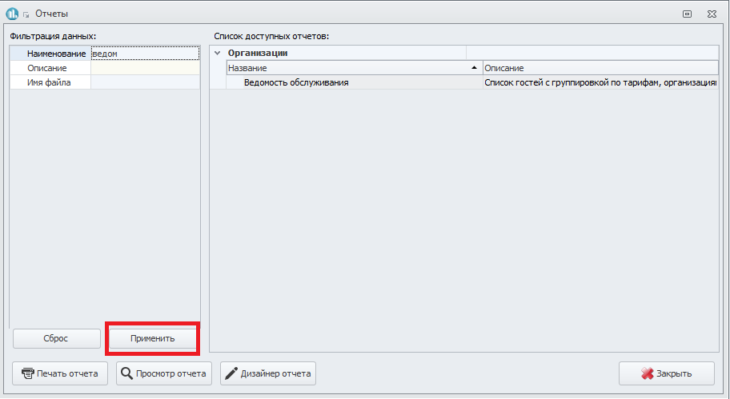Sort by the Название column header
Screen dimensions: 730x399
(355, 68)
